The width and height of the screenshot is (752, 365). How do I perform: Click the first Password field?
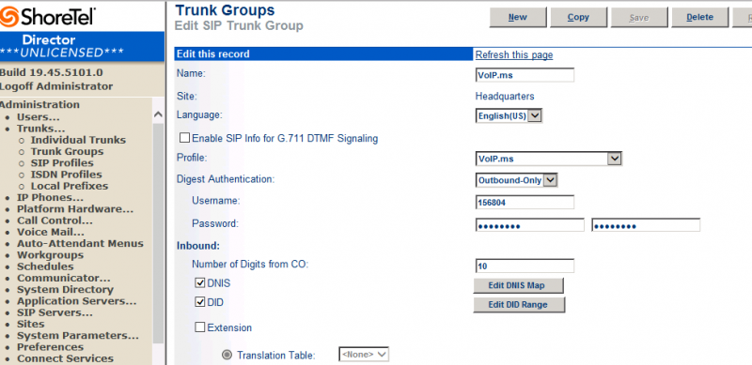(530, 225)
